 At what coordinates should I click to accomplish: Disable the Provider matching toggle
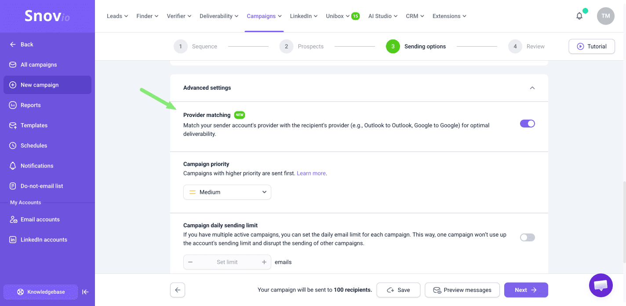pyautogui.click(x=527, y=124)
